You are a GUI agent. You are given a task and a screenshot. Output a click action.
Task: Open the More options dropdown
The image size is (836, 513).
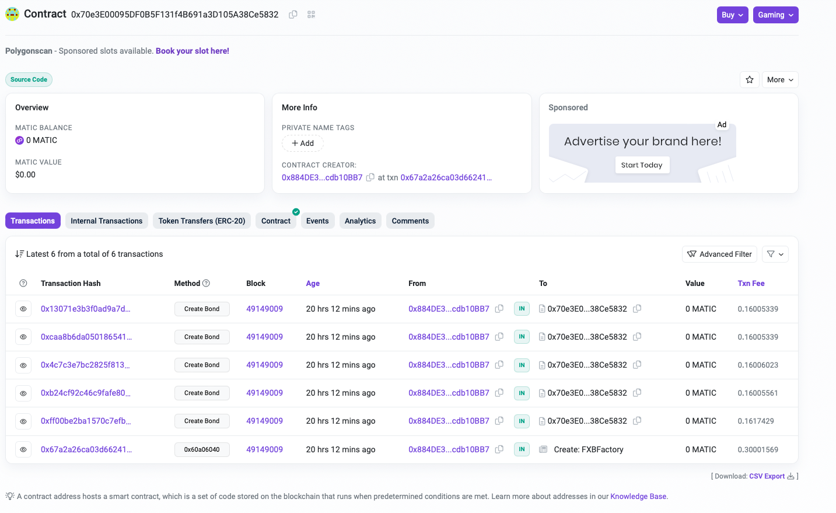tap(779, 80)
